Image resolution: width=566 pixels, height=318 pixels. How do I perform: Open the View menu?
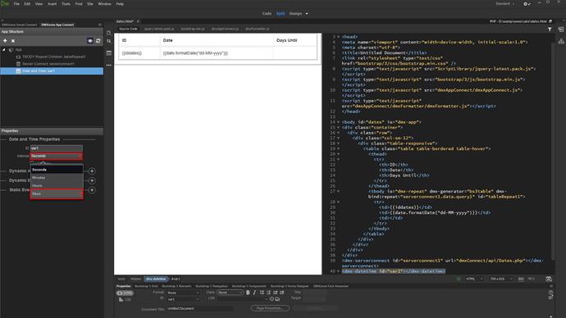click(x=39, y=4)
